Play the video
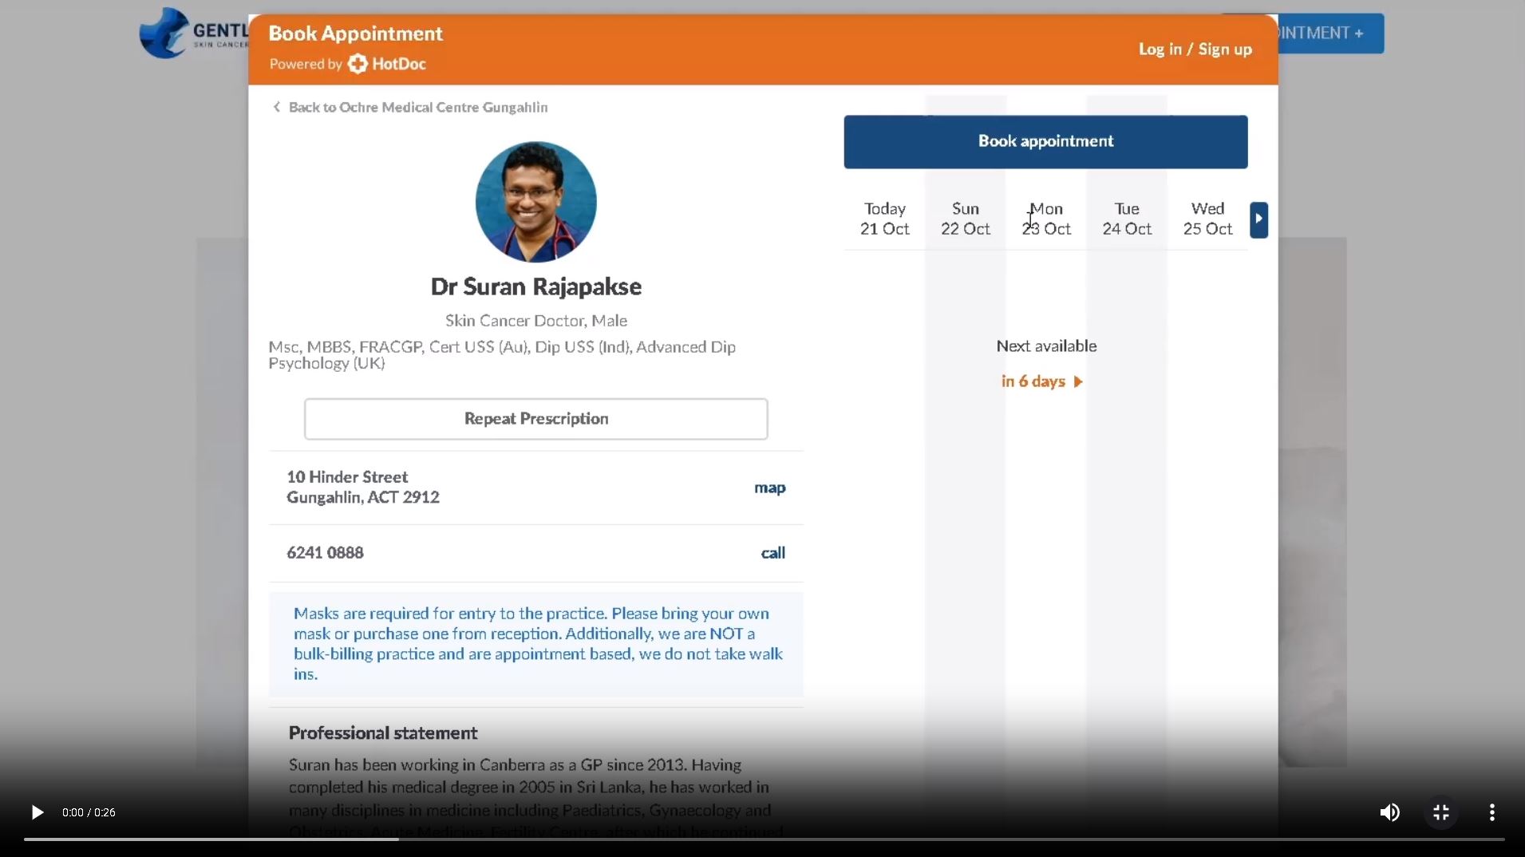The width and height of the screenshot is (1525, 857). click(37, 812)
